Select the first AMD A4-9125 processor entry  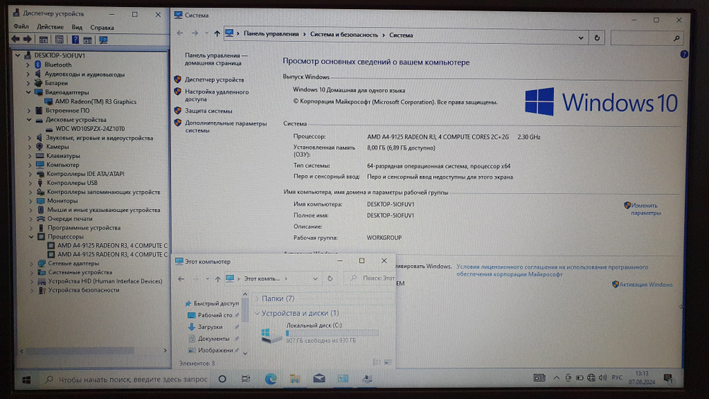pyautogui.click(x=112, y=245)
